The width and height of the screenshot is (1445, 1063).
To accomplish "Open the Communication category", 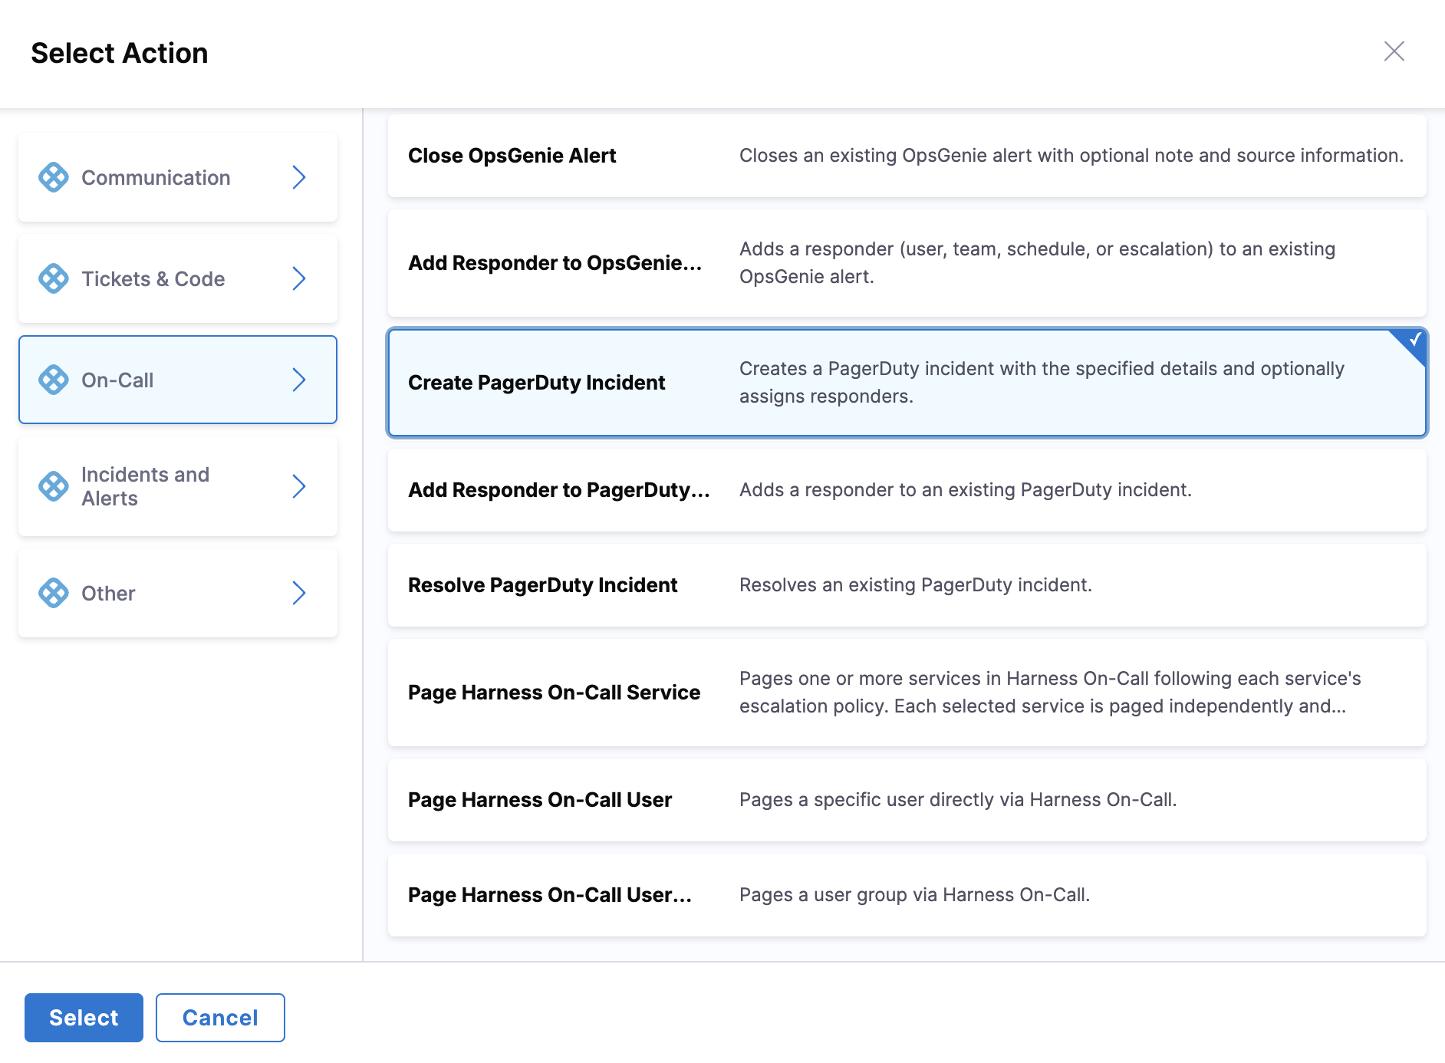I will pos(178,177).
